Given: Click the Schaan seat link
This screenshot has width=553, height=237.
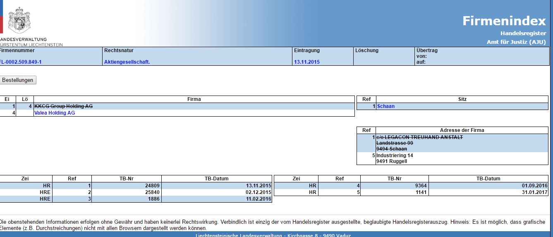Looking at the screenshot, I should click(386, 106).
